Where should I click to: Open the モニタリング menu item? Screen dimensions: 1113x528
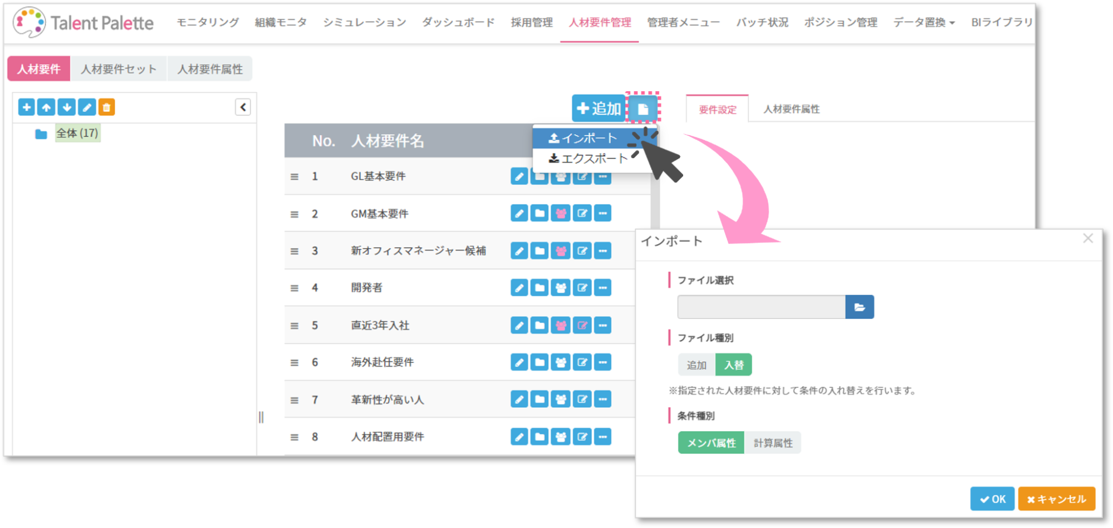[208, 22]
